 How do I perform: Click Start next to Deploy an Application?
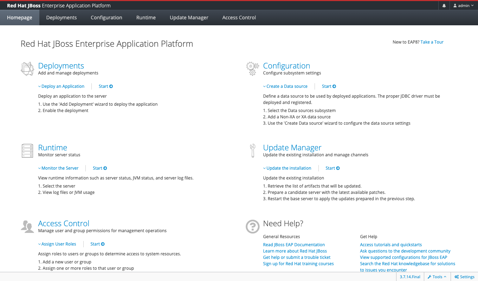[106, 86]
